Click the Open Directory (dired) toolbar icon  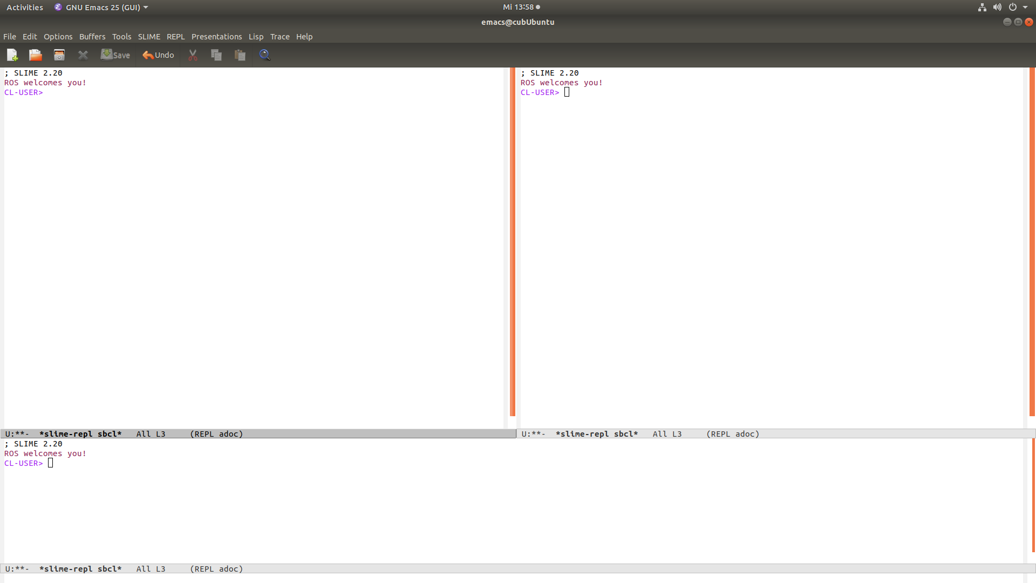(x=59, y=55)
